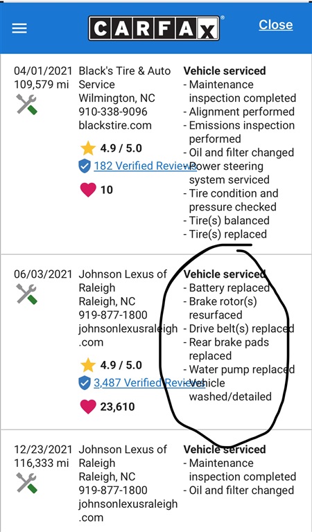Select phone number 910-338-9096
Image resolution: width=312 pixels, height=532 pixels.
click(x=113, y=112)
